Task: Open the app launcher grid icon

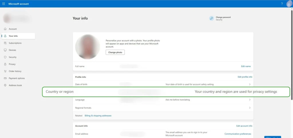Action: pyautogui.click(x=3, y=4)
